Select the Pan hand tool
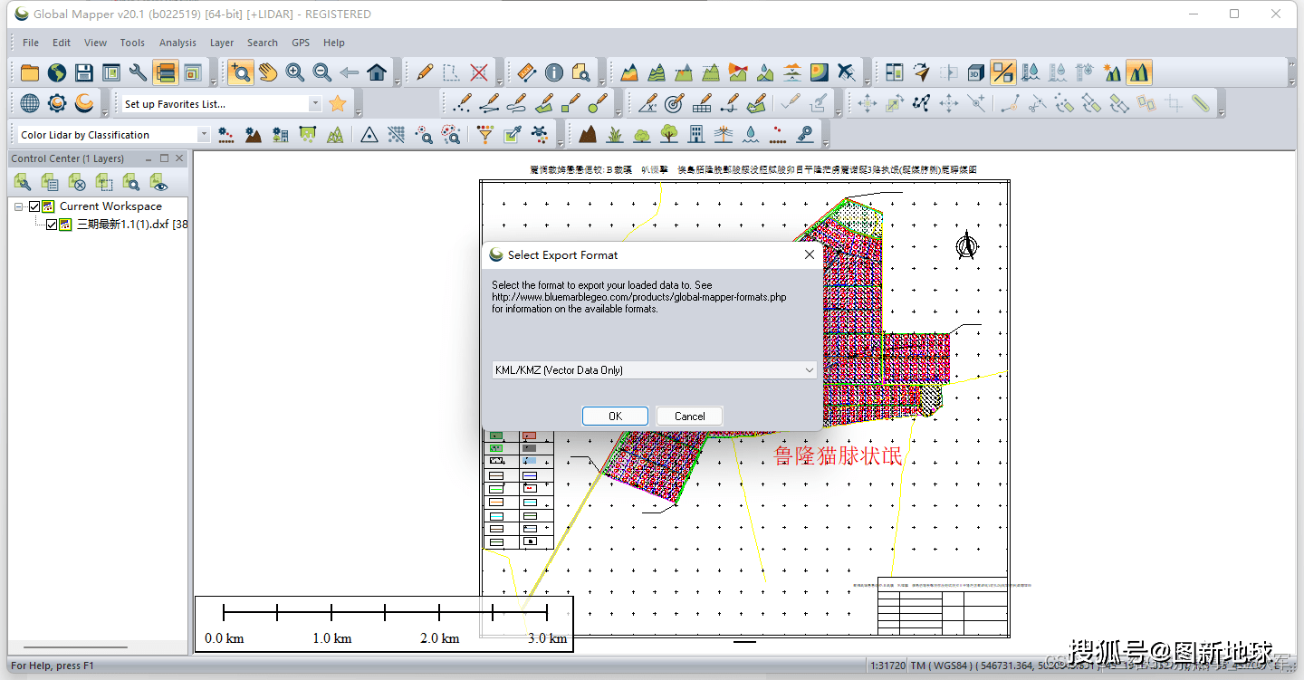The height and width of the screenshot is (680, 1304). pos(268,72)
